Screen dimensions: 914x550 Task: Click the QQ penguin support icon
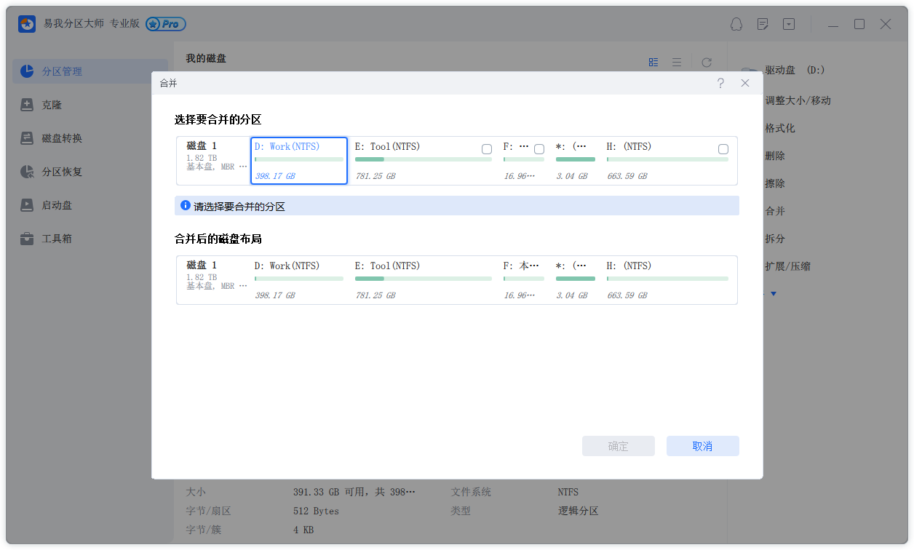coord(736,24)
